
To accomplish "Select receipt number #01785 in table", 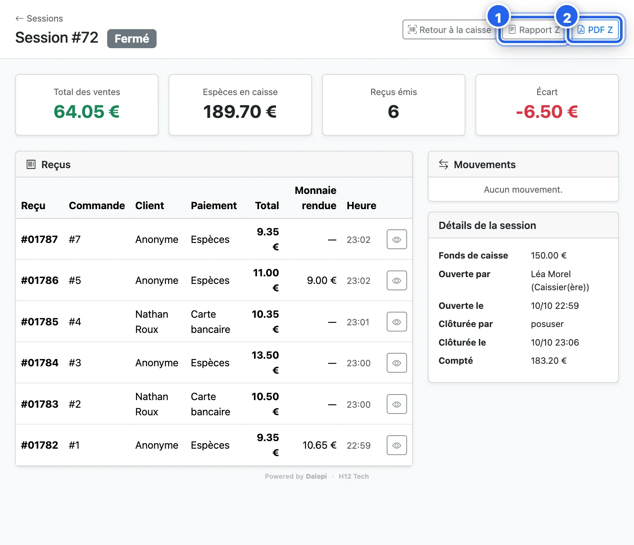I will (x=40, y=322).
